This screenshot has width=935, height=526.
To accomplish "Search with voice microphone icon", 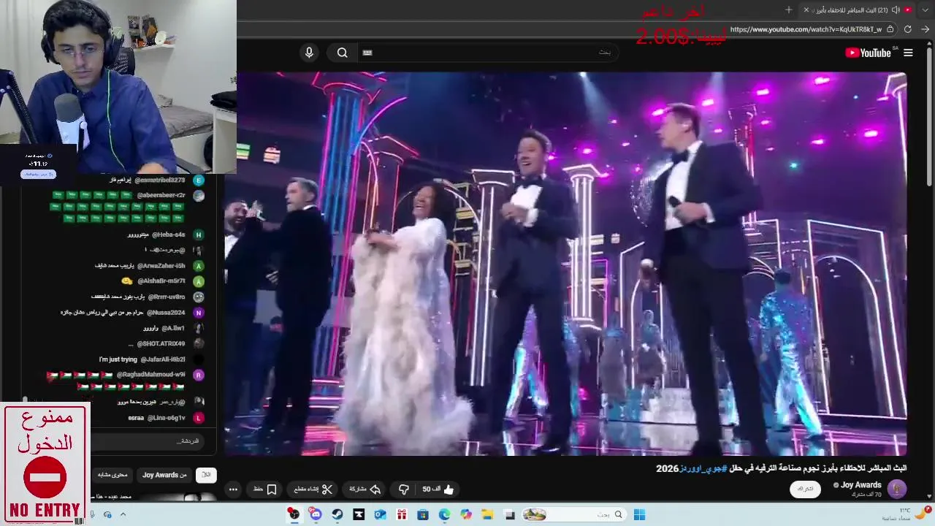I will pos(309,53).
